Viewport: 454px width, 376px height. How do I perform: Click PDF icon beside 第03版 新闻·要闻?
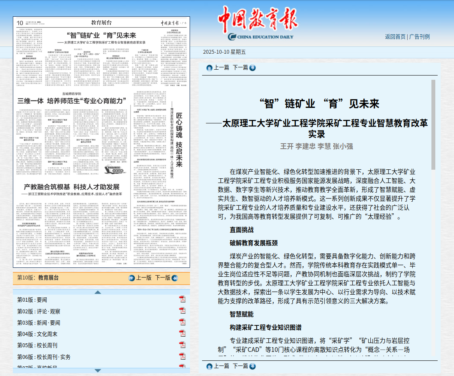[182, 322]
